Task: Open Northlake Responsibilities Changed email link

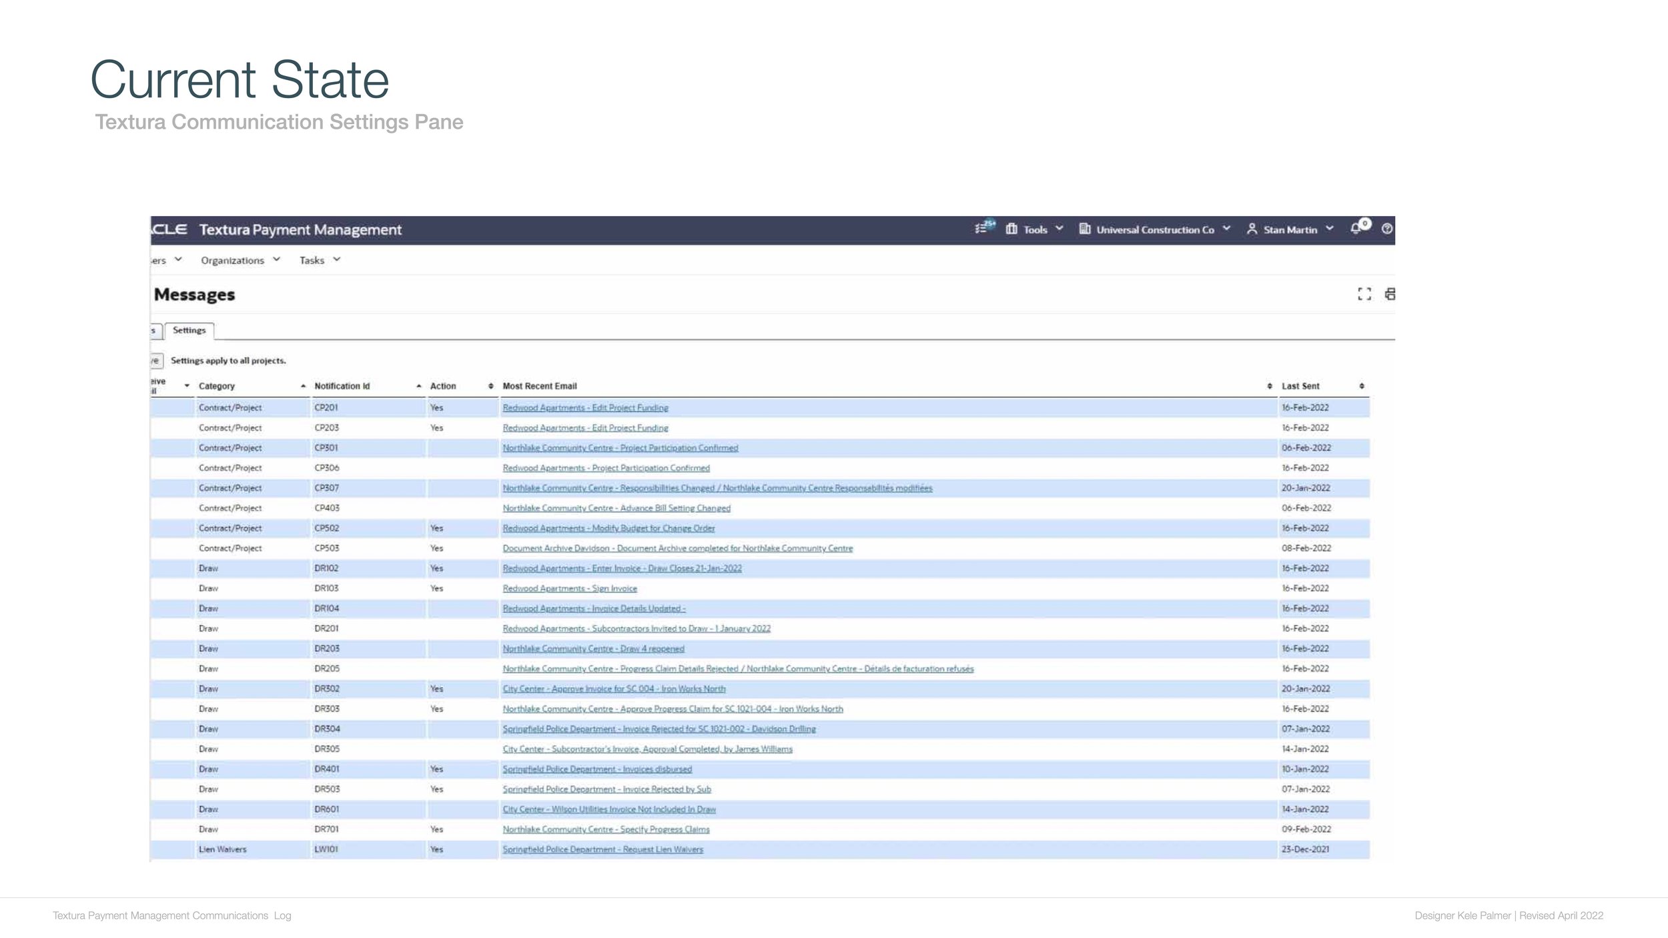Action: point(717,488)
